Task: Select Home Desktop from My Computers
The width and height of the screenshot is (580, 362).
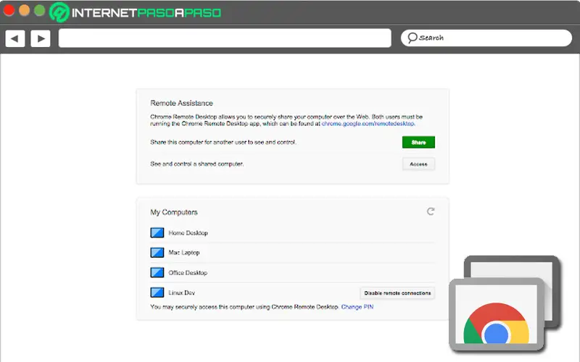Action: (188, 233)
